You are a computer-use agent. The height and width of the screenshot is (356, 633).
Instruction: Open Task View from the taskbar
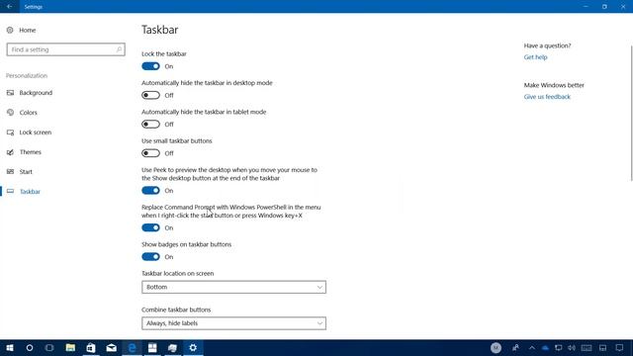click(49, 347)
